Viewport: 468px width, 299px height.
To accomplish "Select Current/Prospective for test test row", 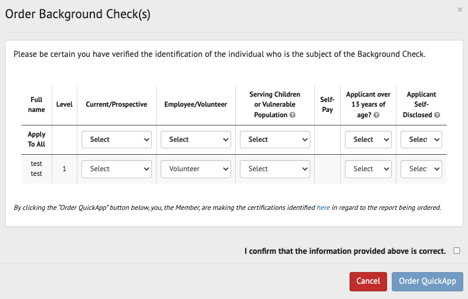I will [117, 169].
